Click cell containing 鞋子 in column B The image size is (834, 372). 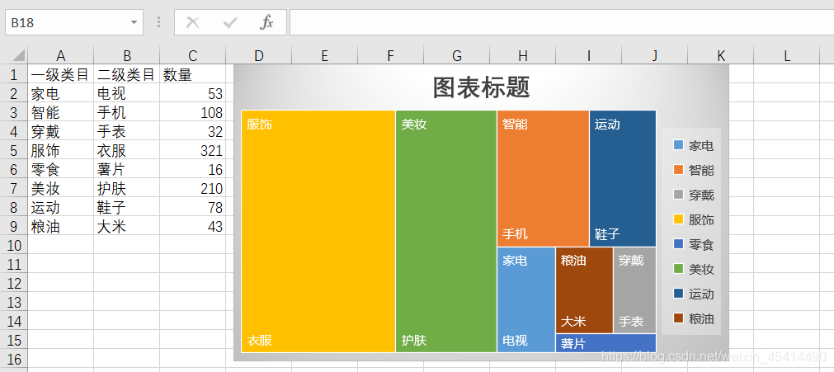click(x=126, y=208)
